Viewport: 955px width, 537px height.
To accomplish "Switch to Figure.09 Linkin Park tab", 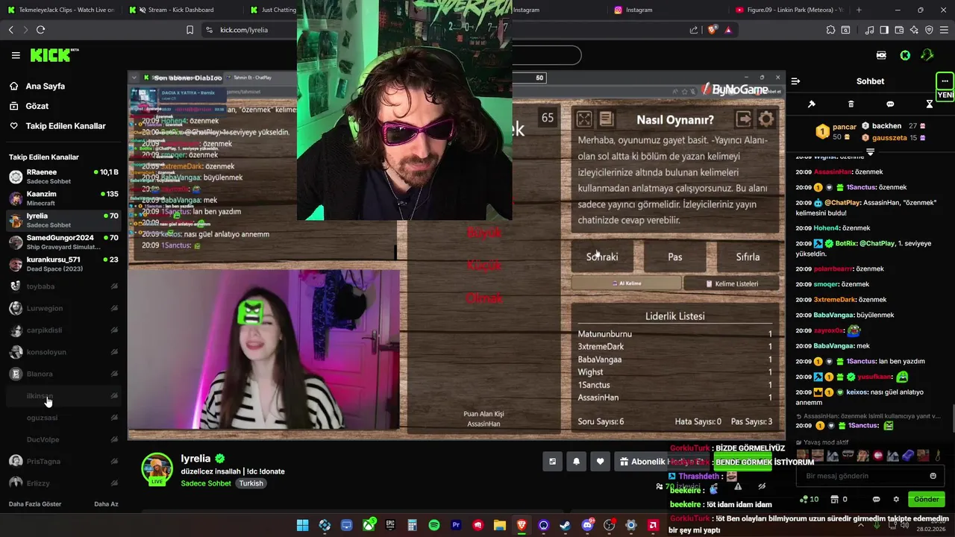I will pyautogui.click(x=788, y=10).
